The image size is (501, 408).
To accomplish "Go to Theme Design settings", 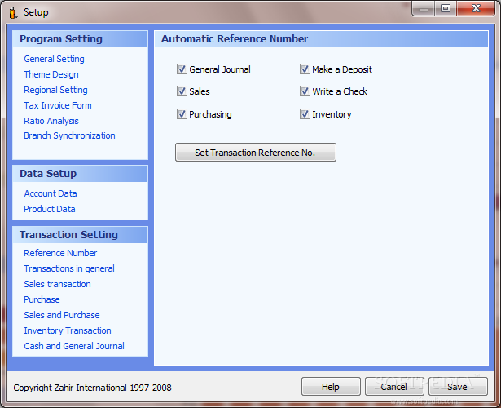I will click(x=51, y=74).
